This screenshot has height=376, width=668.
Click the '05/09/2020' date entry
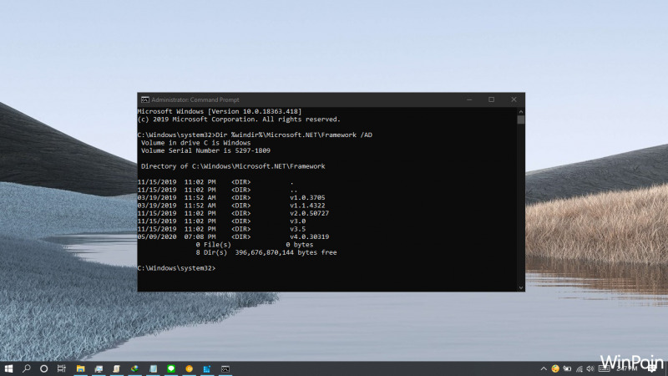coord(157,236)
